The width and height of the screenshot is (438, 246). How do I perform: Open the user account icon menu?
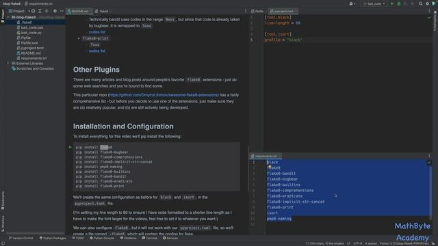(x=352, y=3)
